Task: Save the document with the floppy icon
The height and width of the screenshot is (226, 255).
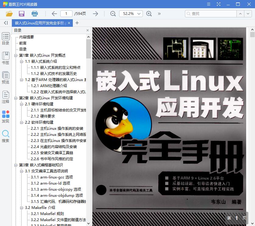Action: 22,14
